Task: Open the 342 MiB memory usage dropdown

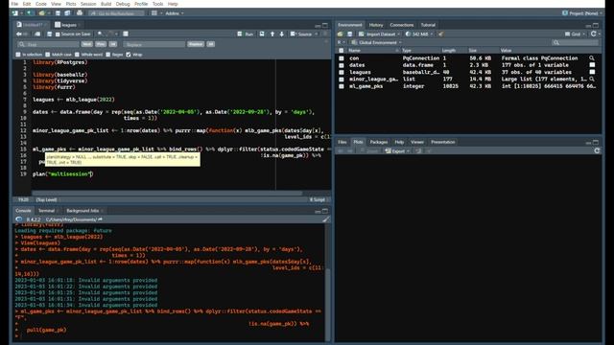Action: point(419,34)
